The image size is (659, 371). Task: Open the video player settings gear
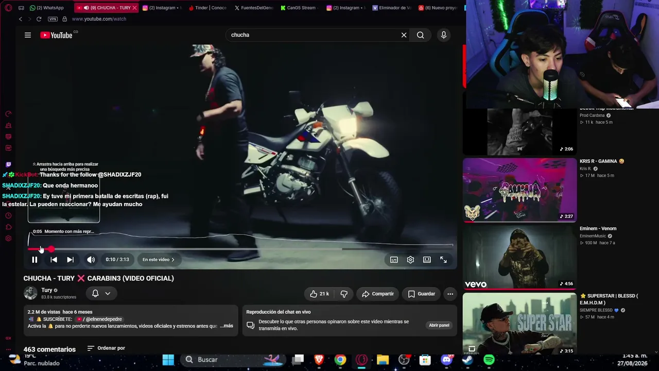tap(410, 260)
